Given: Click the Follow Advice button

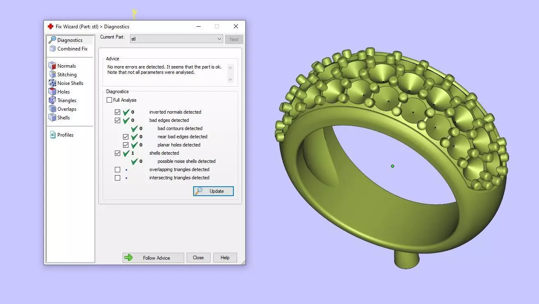Looking at the screenshot, I should point(153,258).
